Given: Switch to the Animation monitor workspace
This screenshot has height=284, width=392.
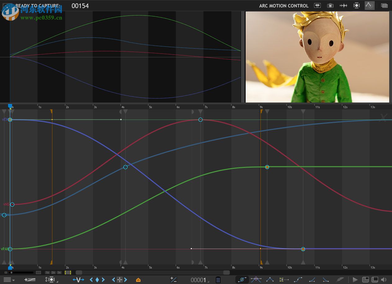Looking at the screenshot, I should [317, 6].
